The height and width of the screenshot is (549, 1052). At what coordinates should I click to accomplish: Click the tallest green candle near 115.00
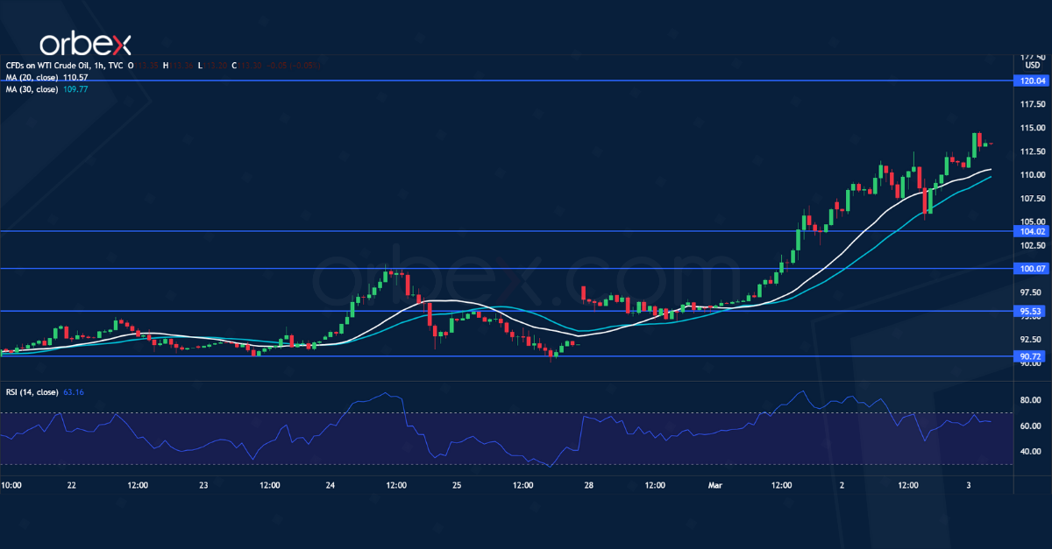976,144
